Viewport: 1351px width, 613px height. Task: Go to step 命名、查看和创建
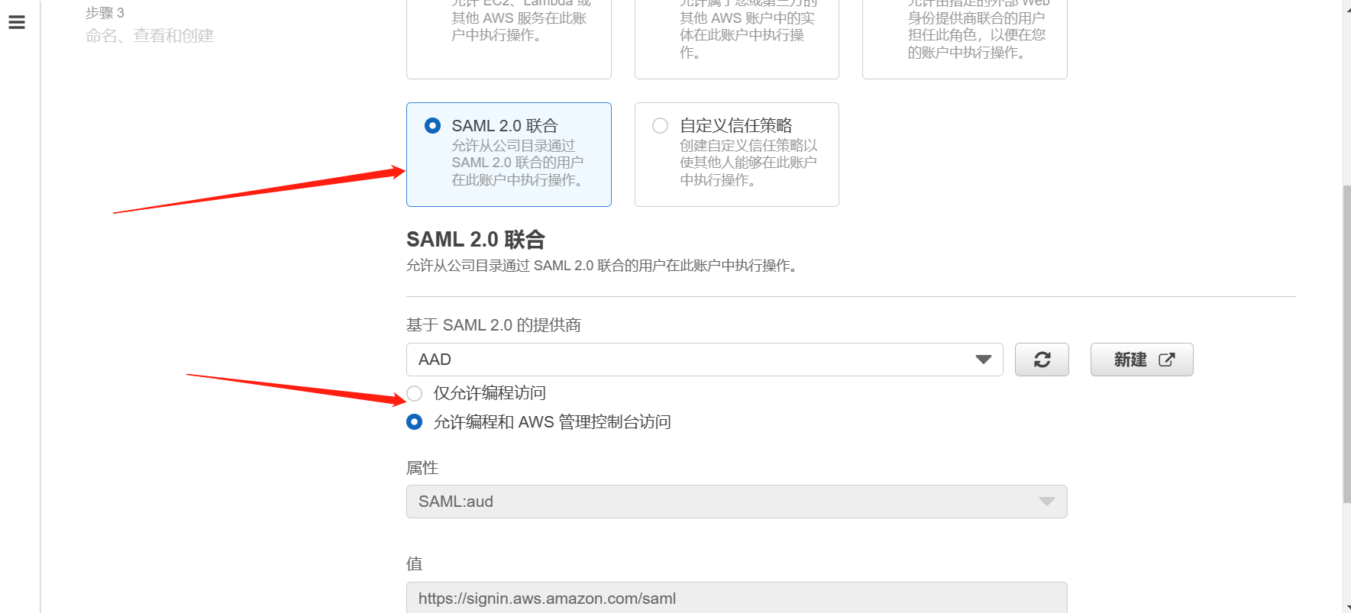150,36
